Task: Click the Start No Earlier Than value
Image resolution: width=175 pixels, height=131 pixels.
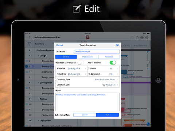Action: coord(105,79)
